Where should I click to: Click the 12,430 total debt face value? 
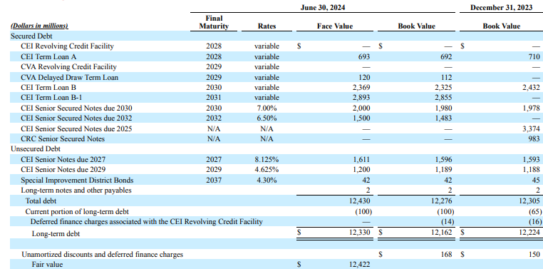tap(359, 201)
